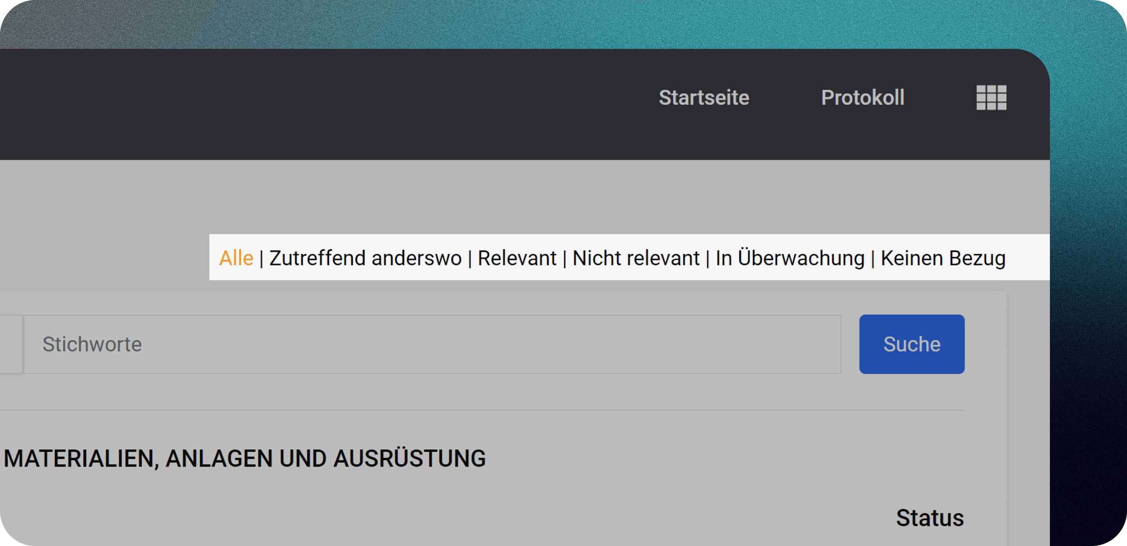Open the apps grid icon menu

(x=991, y=97)
